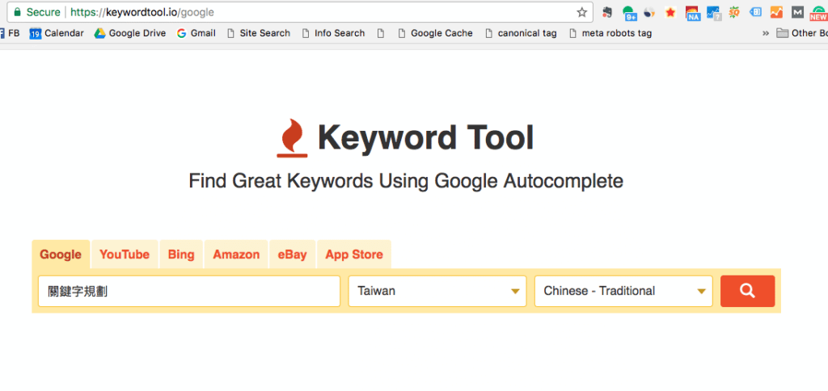This screenshot has width=828, height=391.
Task: Click the Keyword Tool flame logo
Action: [291, 138]
